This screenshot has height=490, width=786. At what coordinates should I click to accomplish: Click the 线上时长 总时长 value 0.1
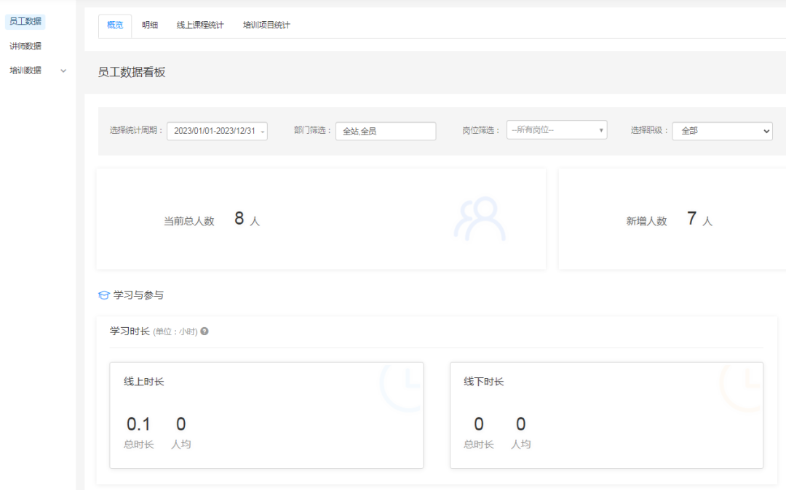click(x=138, y=425)
